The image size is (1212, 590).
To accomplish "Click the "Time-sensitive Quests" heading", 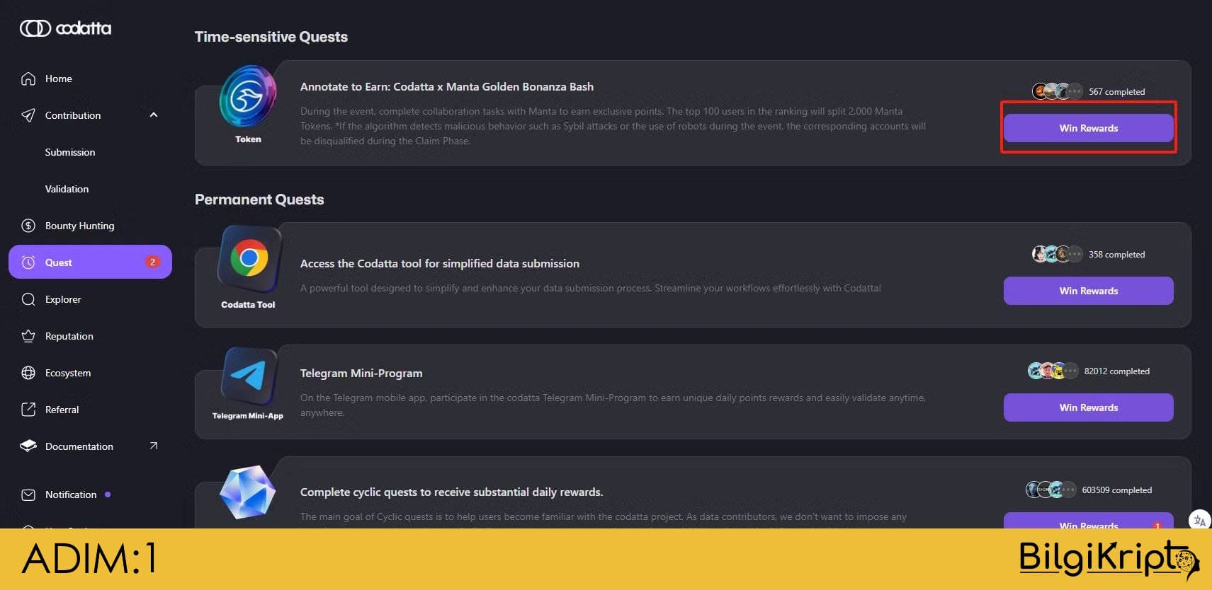I will [x=271, y=37].
